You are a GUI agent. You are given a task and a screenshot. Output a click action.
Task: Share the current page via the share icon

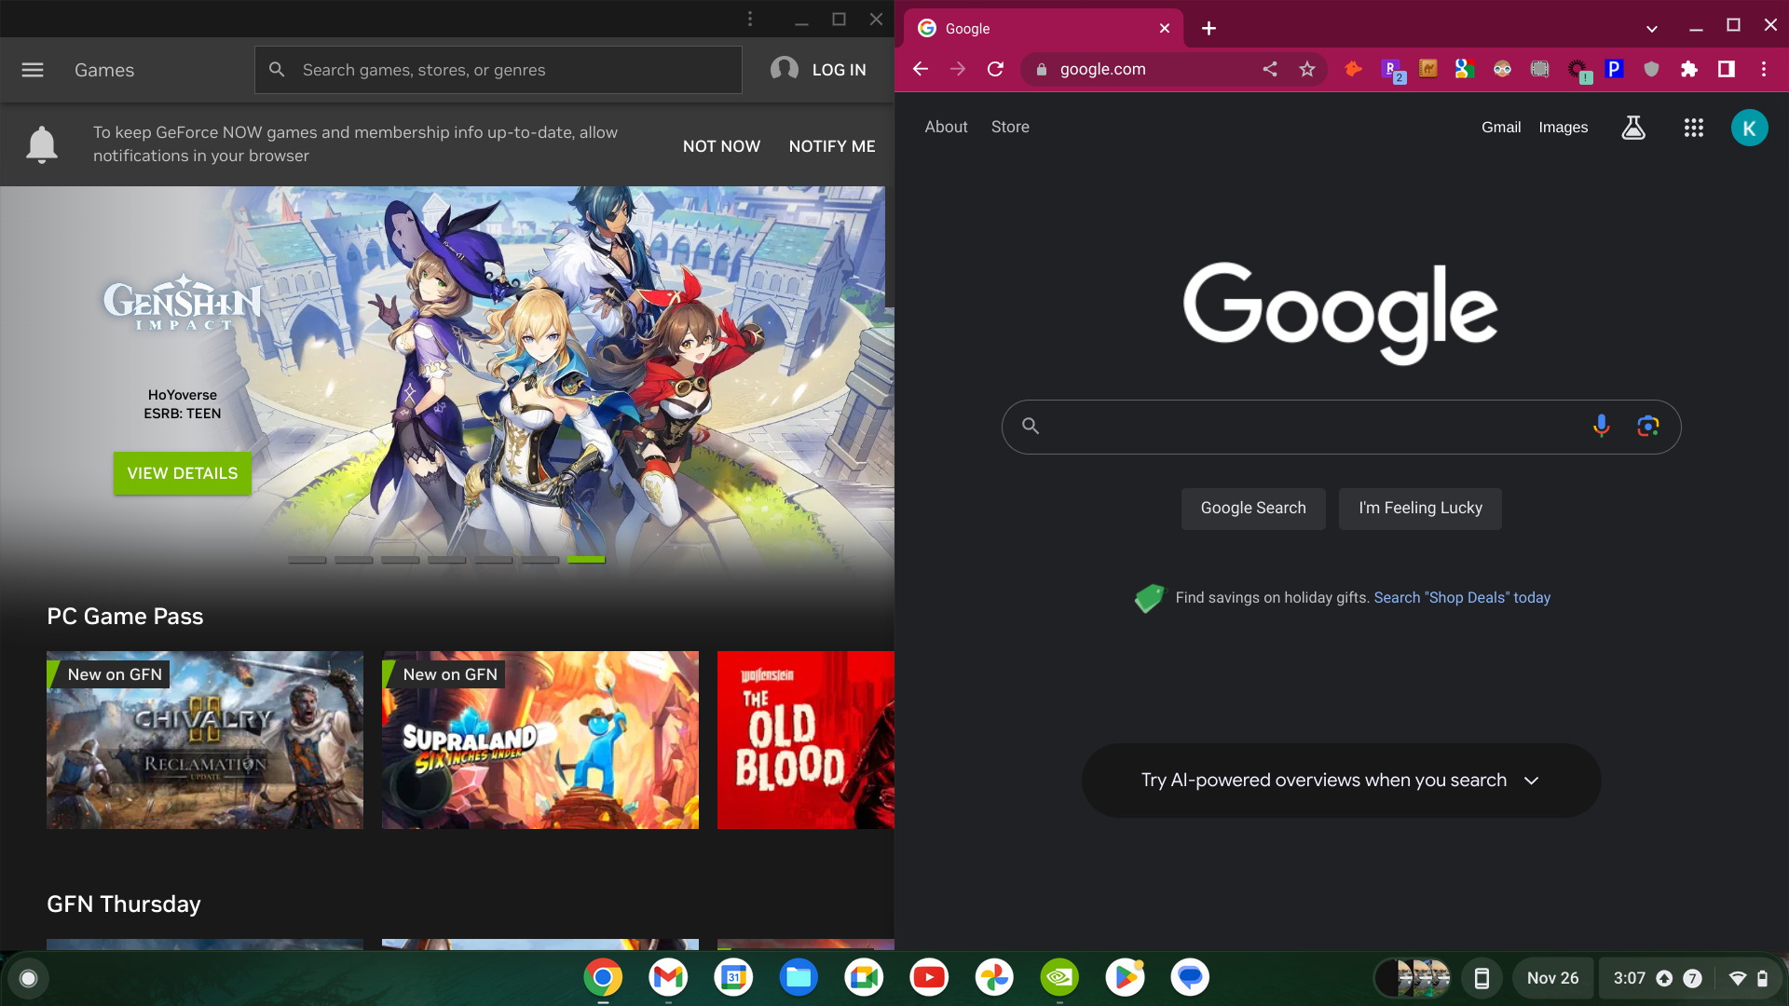pyautogui.click(x=1269, y=69)
